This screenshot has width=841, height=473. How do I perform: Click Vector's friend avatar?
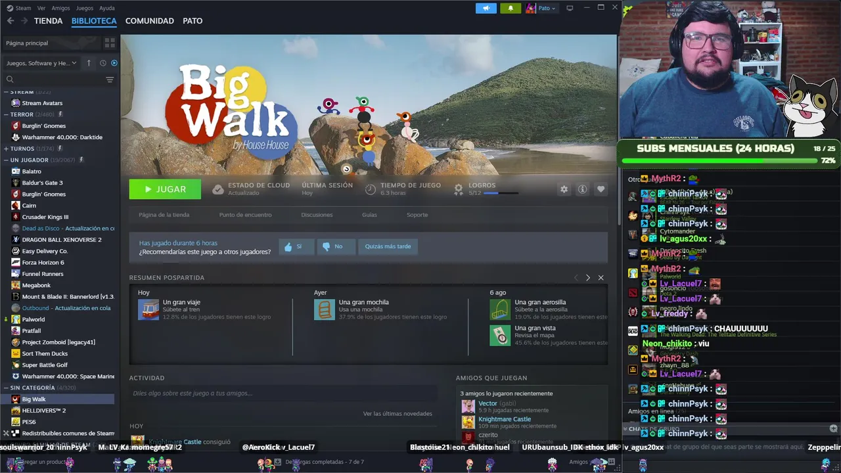pyautogui.click(x=468, y=406)
